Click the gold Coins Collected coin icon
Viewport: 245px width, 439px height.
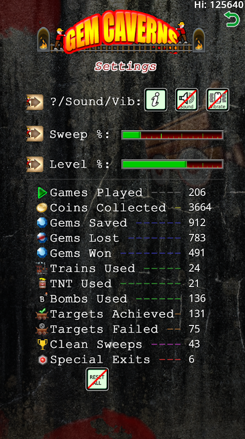point(42,208)
